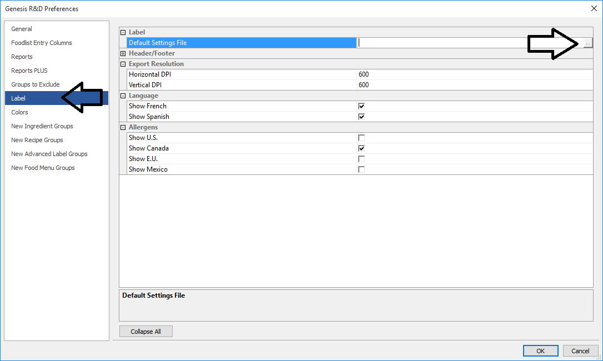Click the Header/Footer group heading
Viewport: 603px width, 361px height.
pyautogui.click(x=152, y=53)
